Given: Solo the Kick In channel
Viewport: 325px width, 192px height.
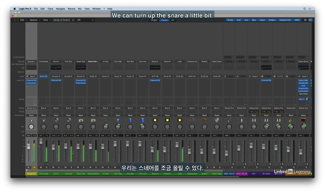Looking at the screenshot, I should click(59, 167).
